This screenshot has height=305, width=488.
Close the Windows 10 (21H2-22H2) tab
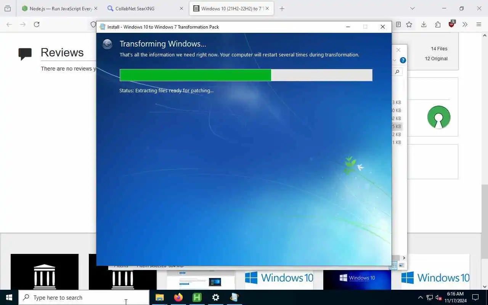coord(267,8)
